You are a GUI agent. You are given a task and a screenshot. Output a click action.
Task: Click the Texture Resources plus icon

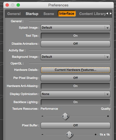tap(108, 116)
